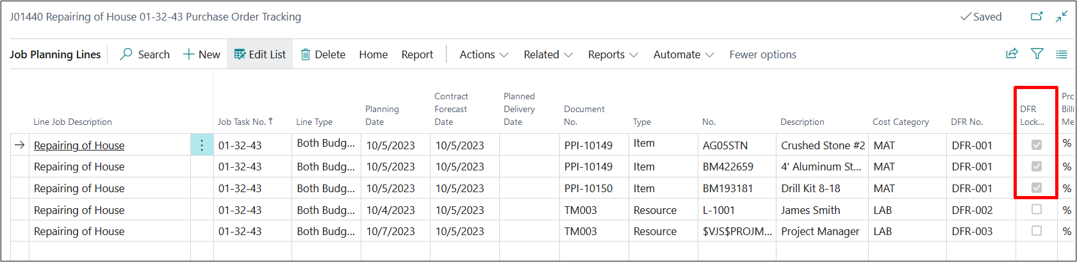
Task: Click the Edit List icon
Action: click(x=240, y=54)
